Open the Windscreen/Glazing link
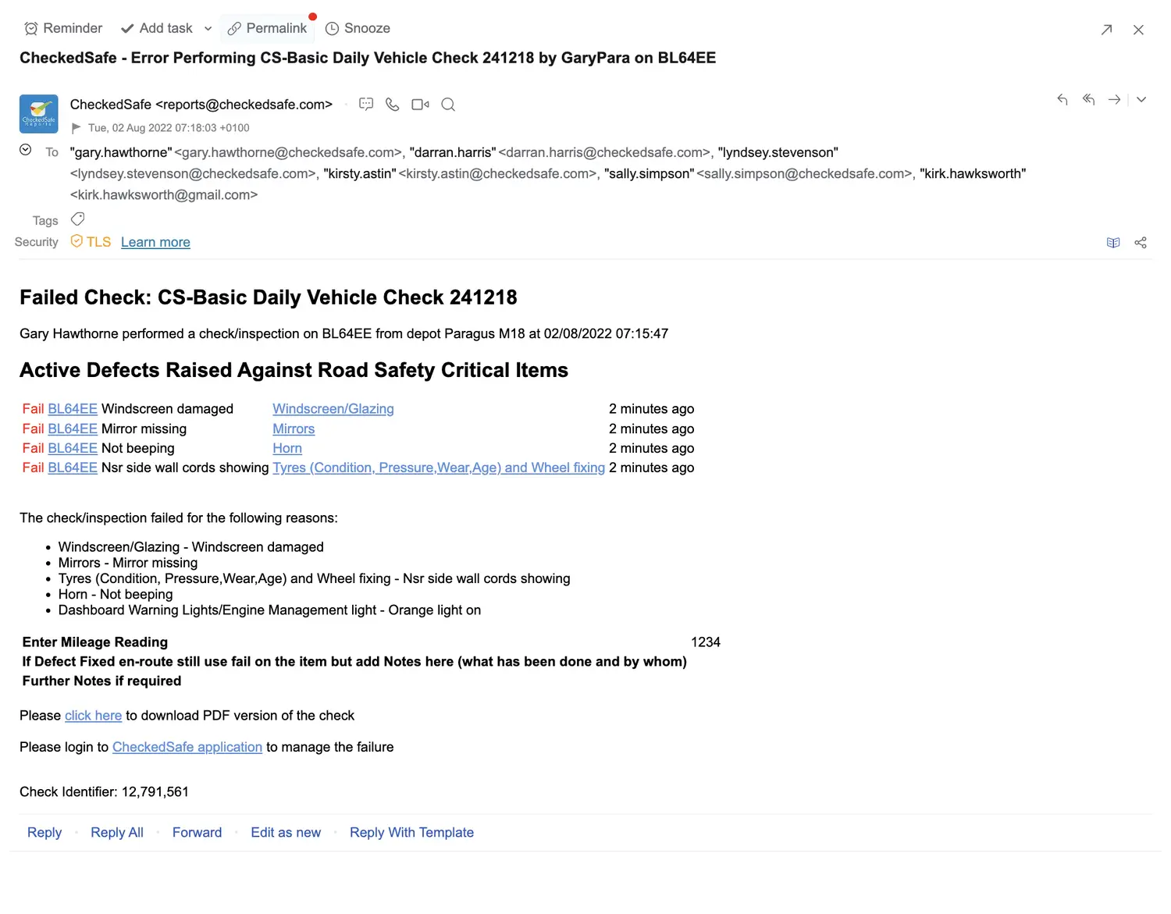Viewport: 1171px width, 914px height. coord(333,409)
